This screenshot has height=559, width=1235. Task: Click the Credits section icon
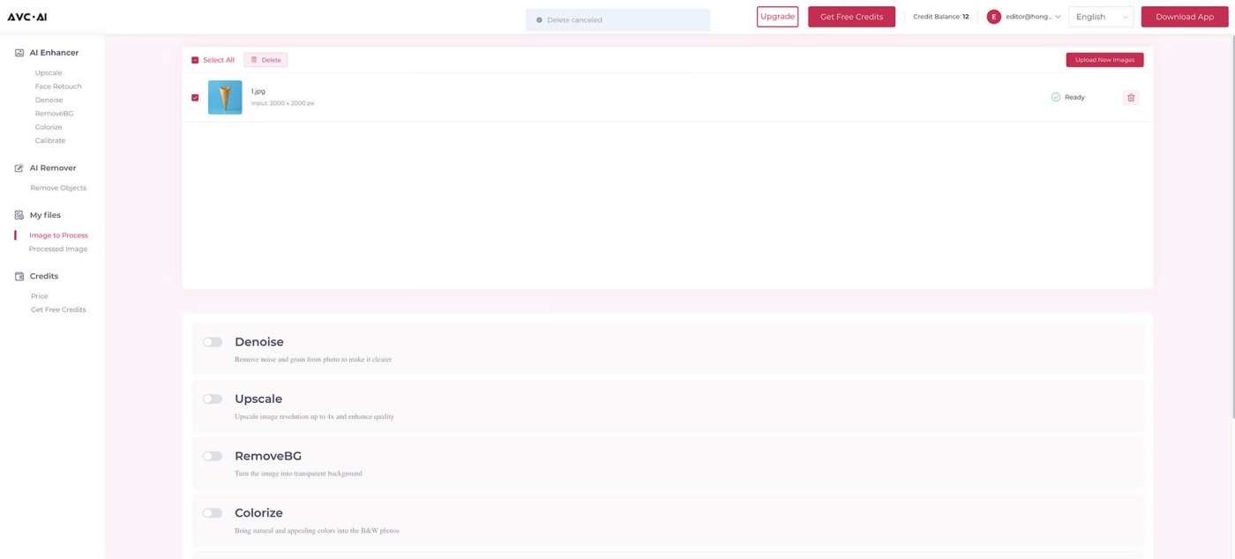[19, 276]
